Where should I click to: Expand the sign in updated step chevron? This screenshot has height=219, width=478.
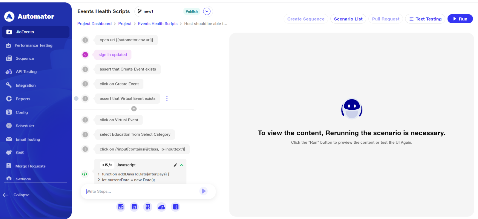(85, 55)
